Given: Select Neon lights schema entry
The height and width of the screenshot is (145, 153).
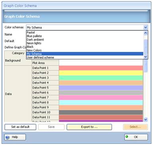Looking at the screenshot, I should pyautogui.click(x=85, y=43).
